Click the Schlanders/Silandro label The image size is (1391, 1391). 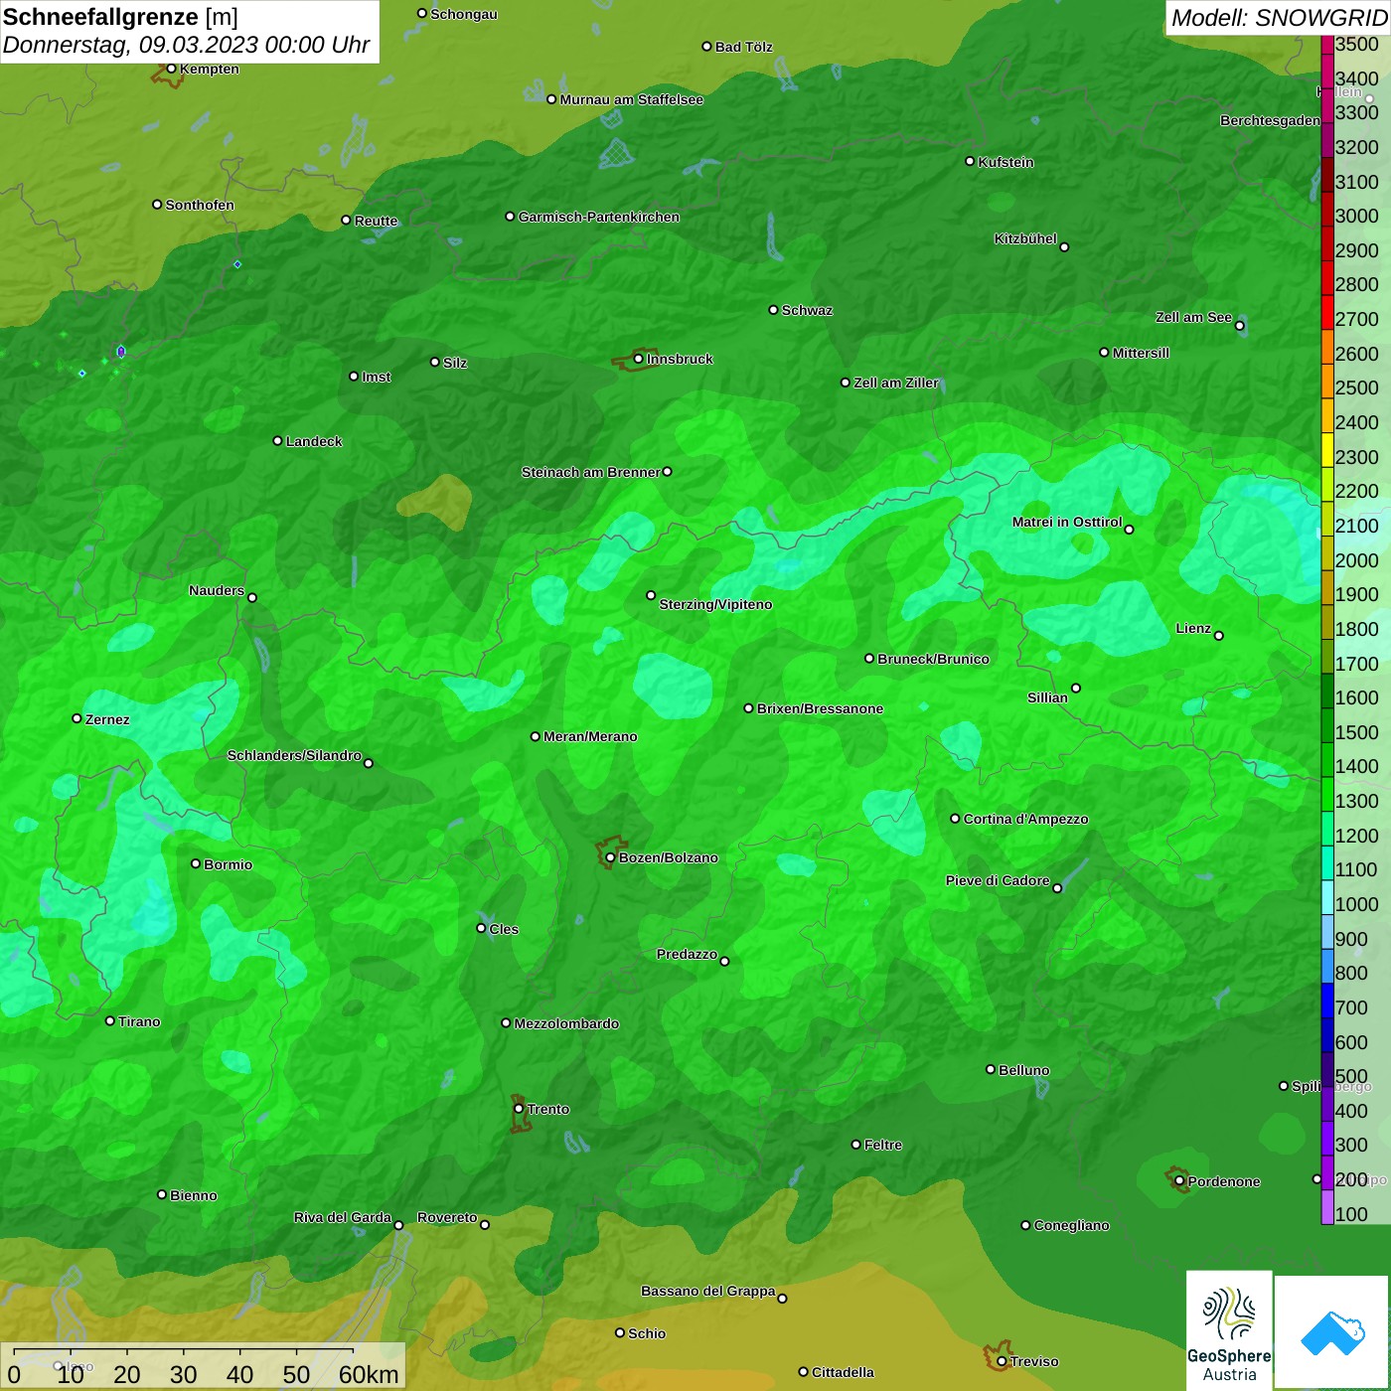coord(294,755)
